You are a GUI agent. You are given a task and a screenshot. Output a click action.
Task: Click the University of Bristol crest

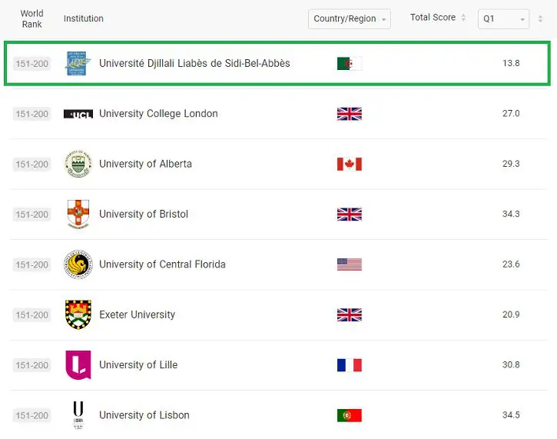point(78,214)
